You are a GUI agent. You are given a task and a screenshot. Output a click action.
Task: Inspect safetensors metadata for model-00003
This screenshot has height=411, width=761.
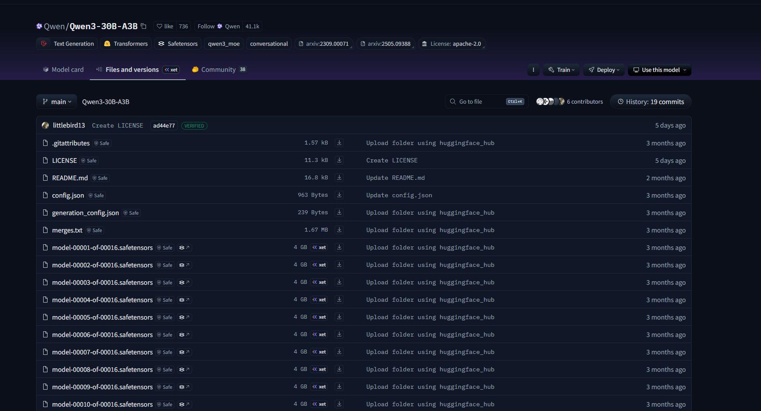(x=184, y=283)
